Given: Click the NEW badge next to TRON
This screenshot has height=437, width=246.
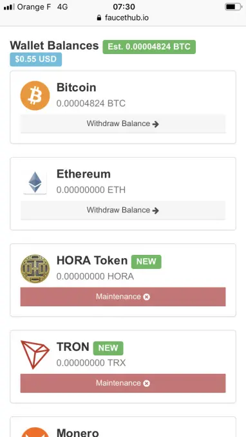Looking at the screenshot, I should click(108, 348).
